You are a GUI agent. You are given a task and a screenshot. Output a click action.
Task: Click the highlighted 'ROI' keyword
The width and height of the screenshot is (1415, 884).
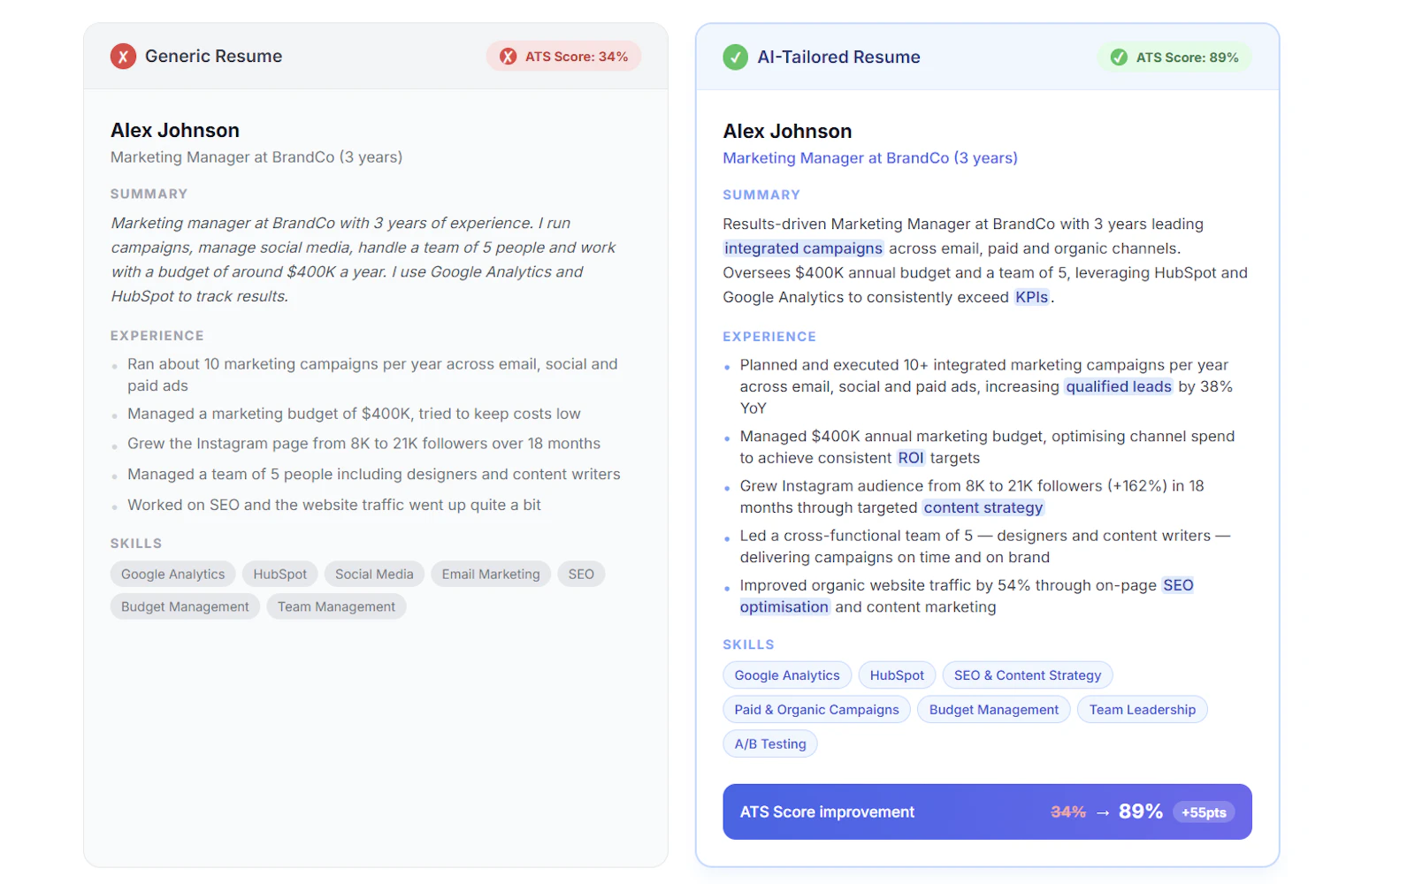(x=911, y=459)
